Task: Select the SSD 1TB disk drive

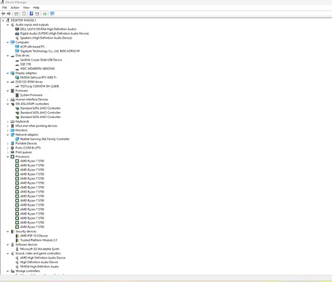Action: 25,64
